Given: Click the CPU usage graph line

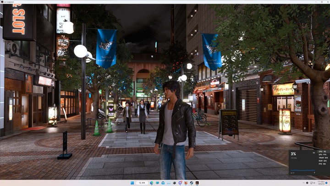Looking at the screenshot, I should click(x=303, y=170).
